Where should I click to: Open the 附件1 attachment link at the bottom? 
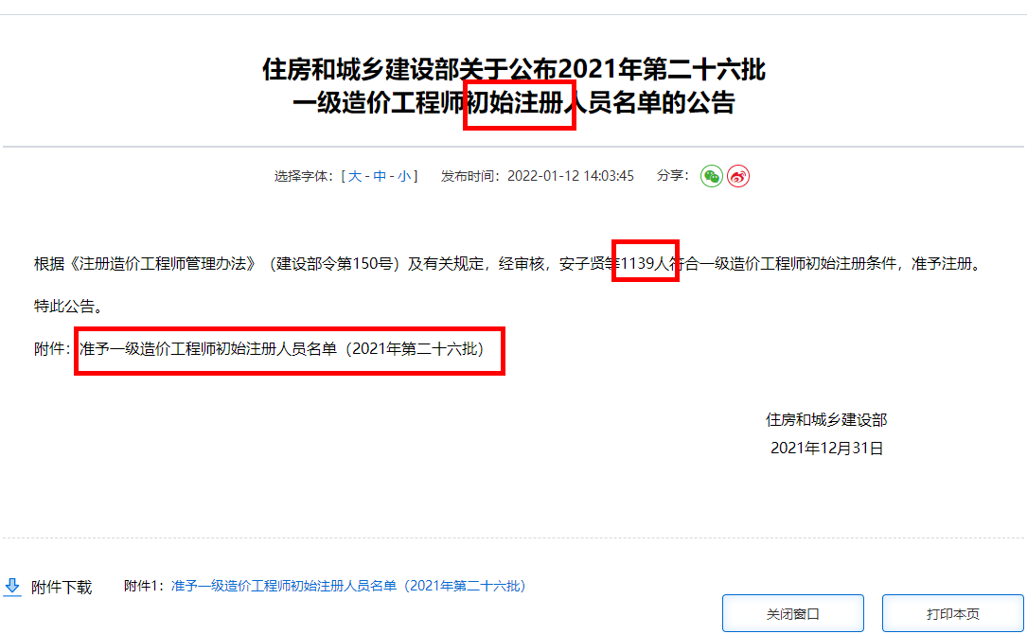tap(347, 587)
